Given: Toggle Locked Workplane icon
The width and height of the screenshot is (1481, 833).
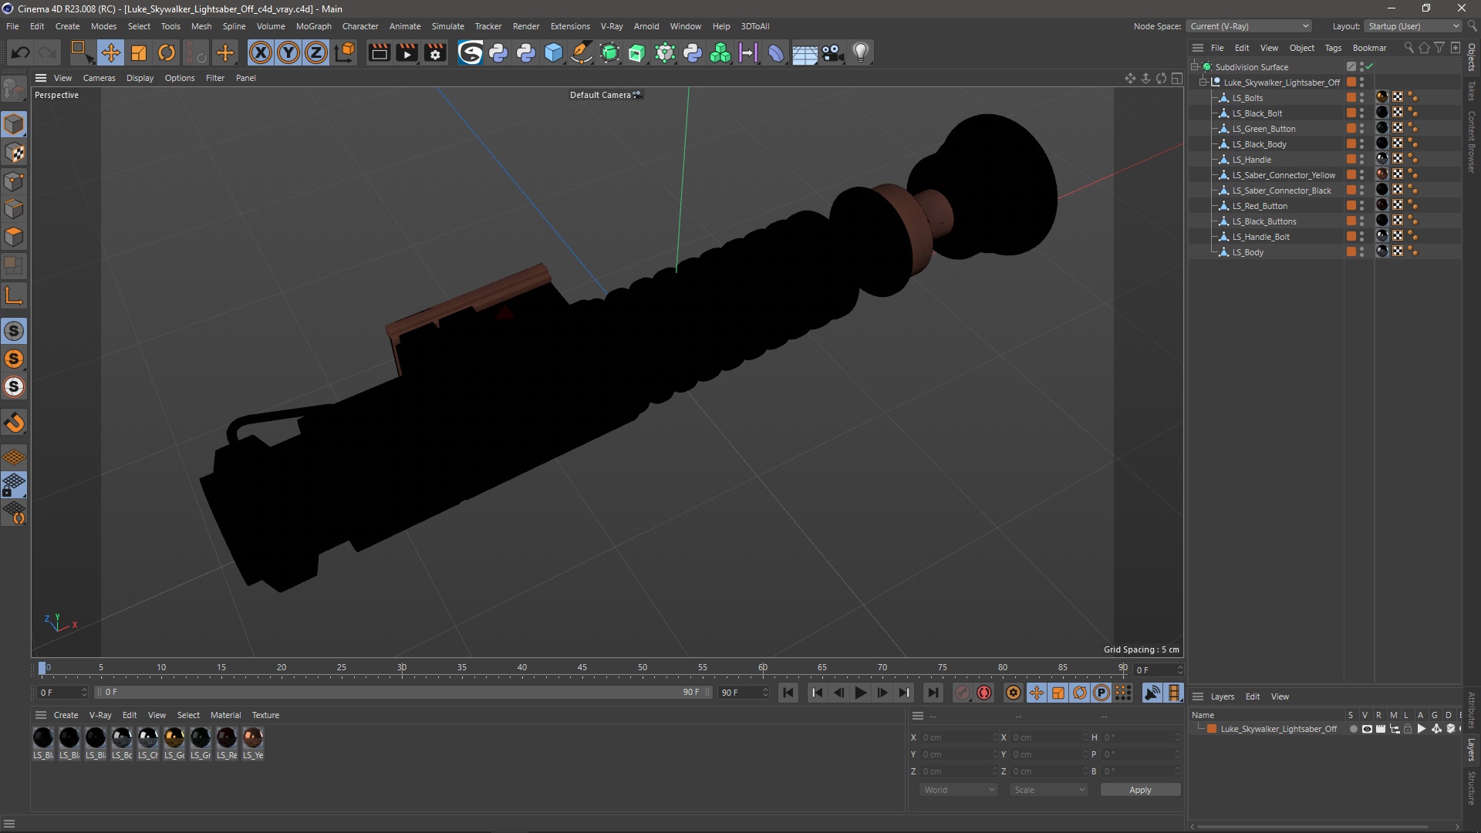Looking at the screenshot, I should pyautogui.click(x=14, y=485).
